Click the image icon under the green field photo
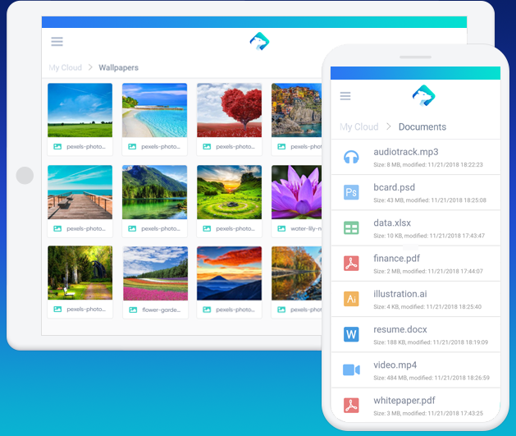516x436 pixels. [57, 146]
